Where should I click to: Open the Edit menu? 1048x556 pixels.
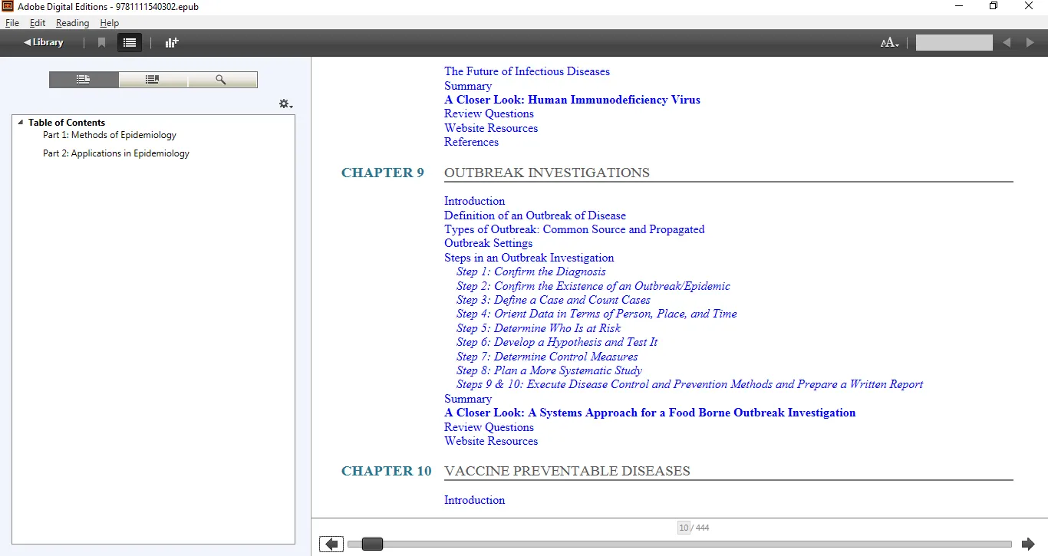[x=38, y=23]
